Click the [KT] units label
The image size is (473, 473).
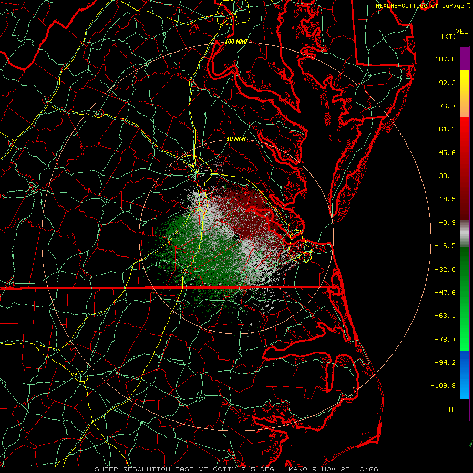[449, 36]
